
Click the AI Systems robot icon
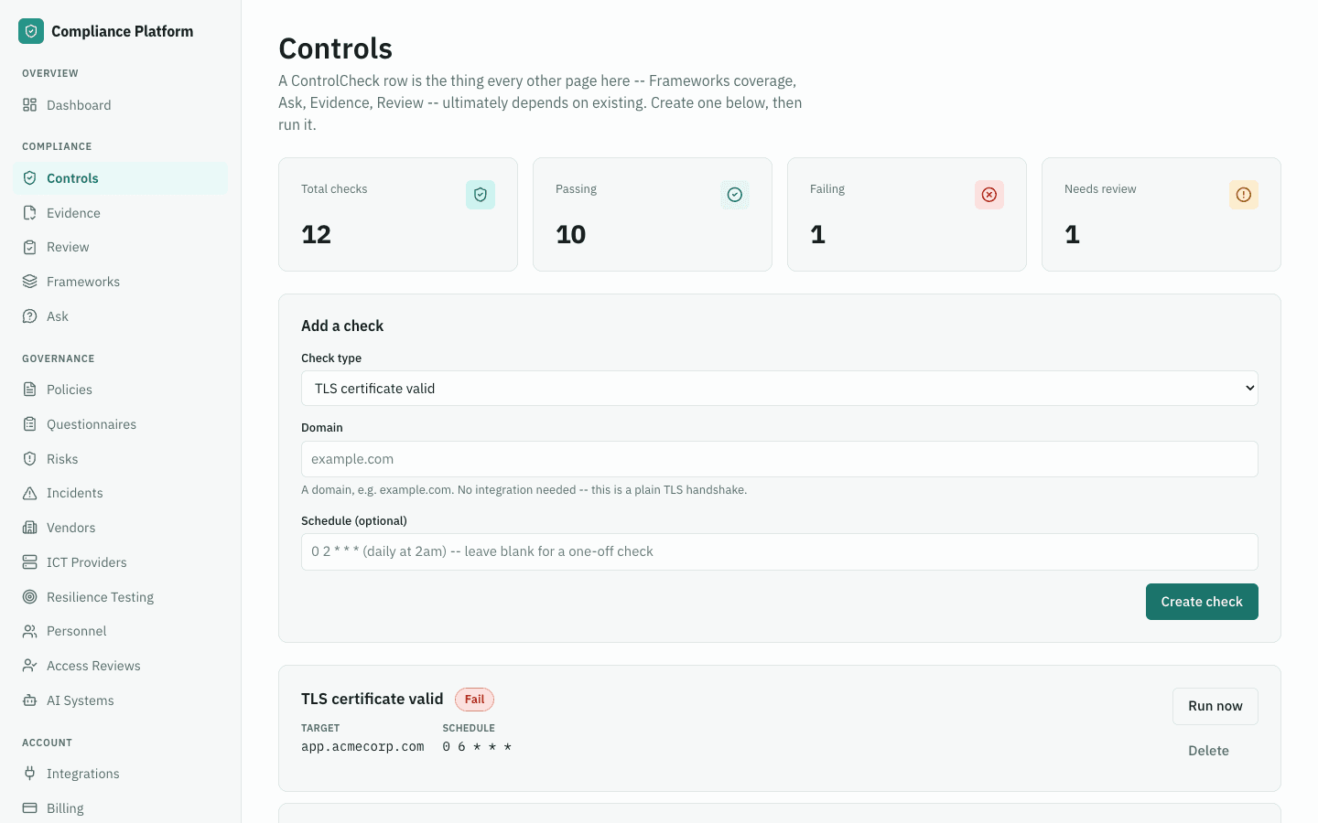coord(30,700)
